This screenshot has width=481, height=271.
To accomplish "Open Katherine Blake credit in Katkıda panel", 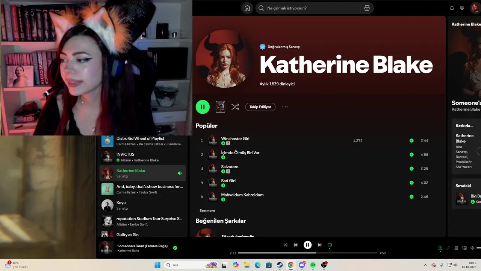I will tap(464, 138).
